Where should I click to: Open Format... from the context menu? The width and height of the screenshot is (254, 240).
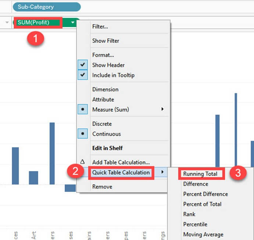click(x=103, y=55)
